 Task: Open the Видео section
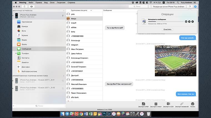[39, 40]
